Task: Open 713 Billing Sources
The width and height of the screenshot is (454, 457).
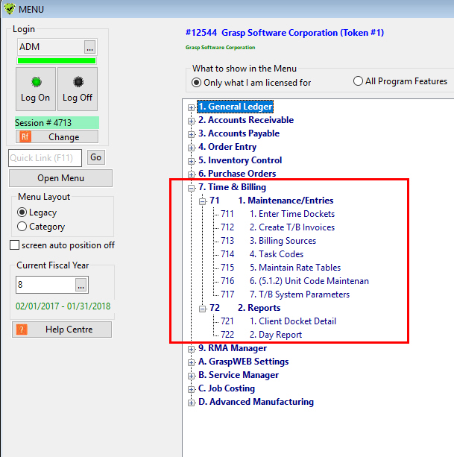Action: pyautogui.click(x=268, y=241)
